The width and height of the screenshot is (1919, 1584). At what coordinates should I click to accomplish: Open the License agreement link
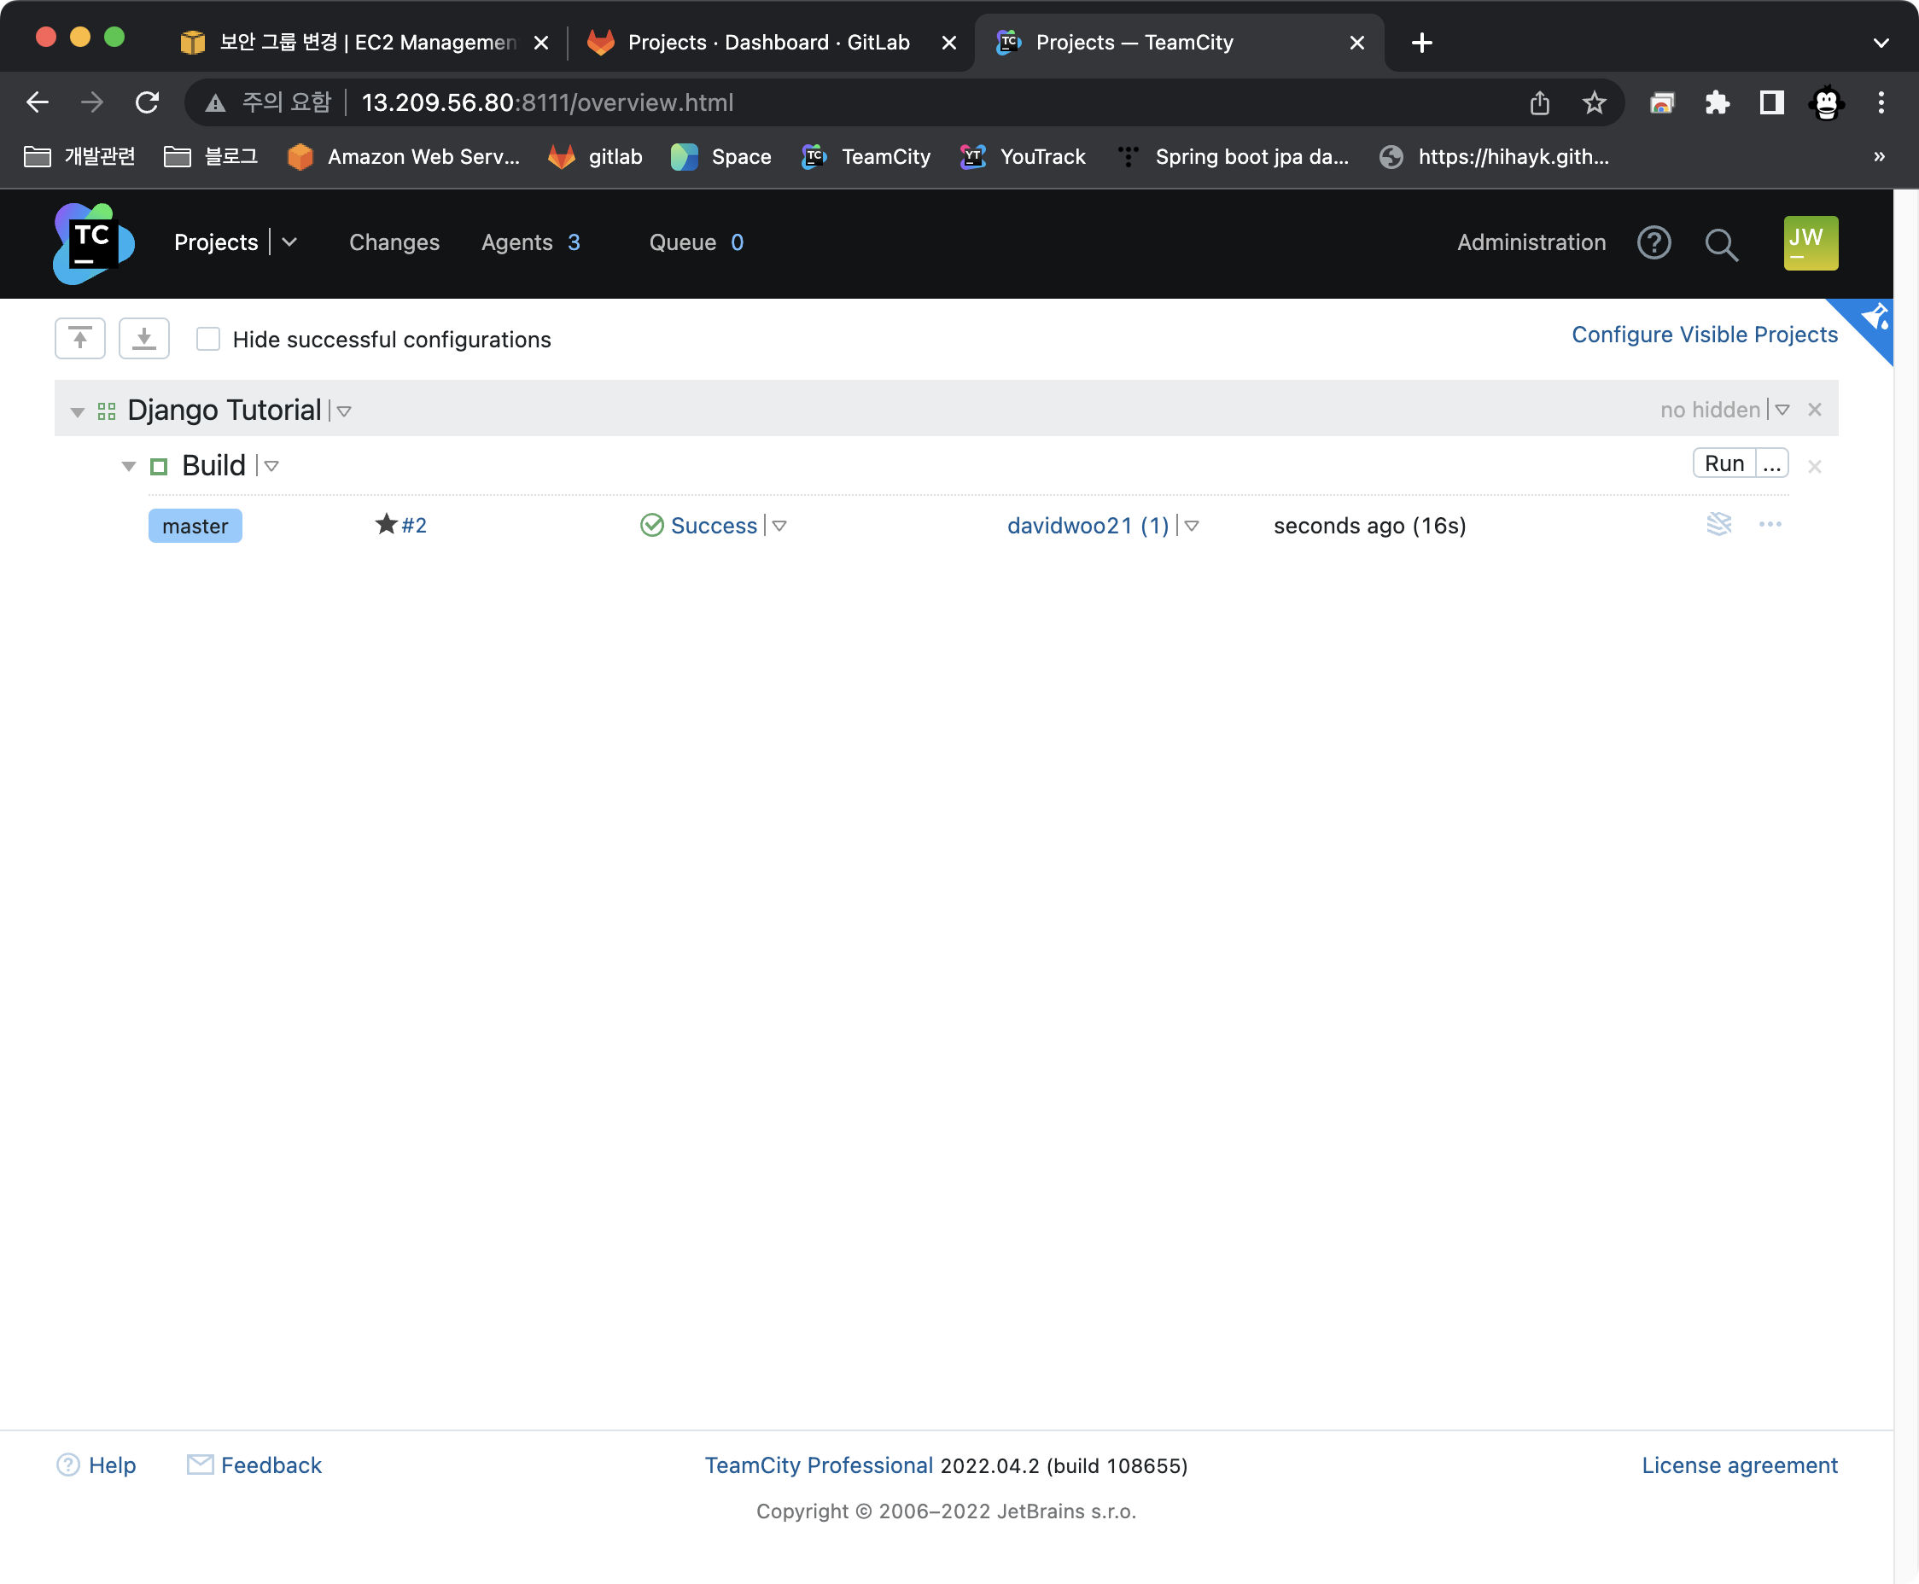tap(1739, 1465)
